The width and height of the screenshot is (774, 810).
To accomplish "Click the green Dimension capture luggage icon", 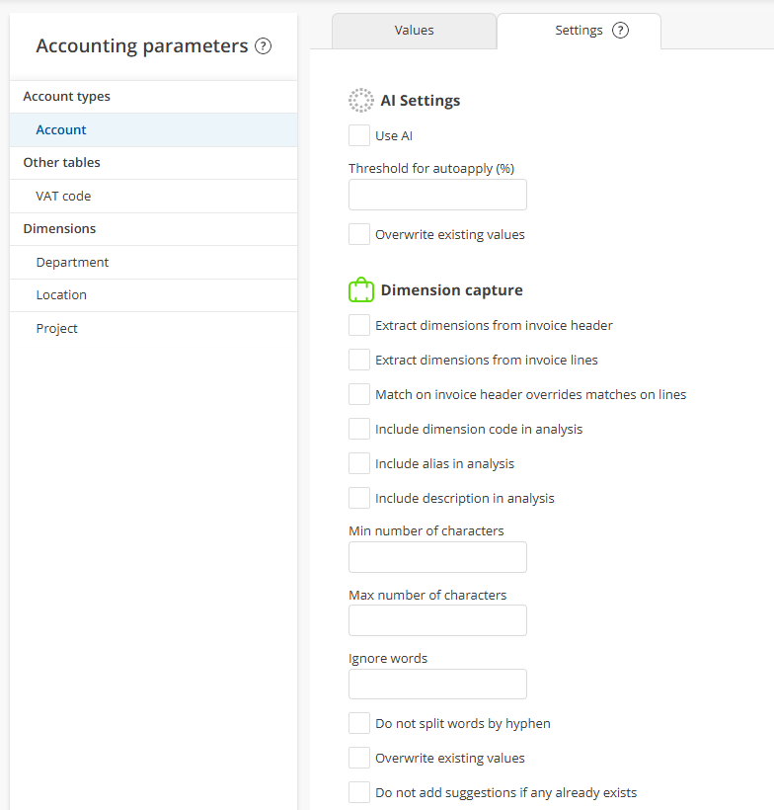I will 360,289.
